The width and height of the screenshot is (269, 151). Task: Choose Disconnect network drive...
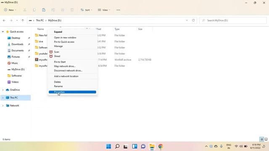[x=72, y=70]
